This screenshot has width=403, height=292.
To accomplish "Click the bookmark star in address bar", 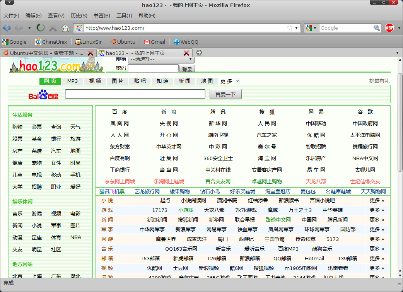I will tap(290, 28).
